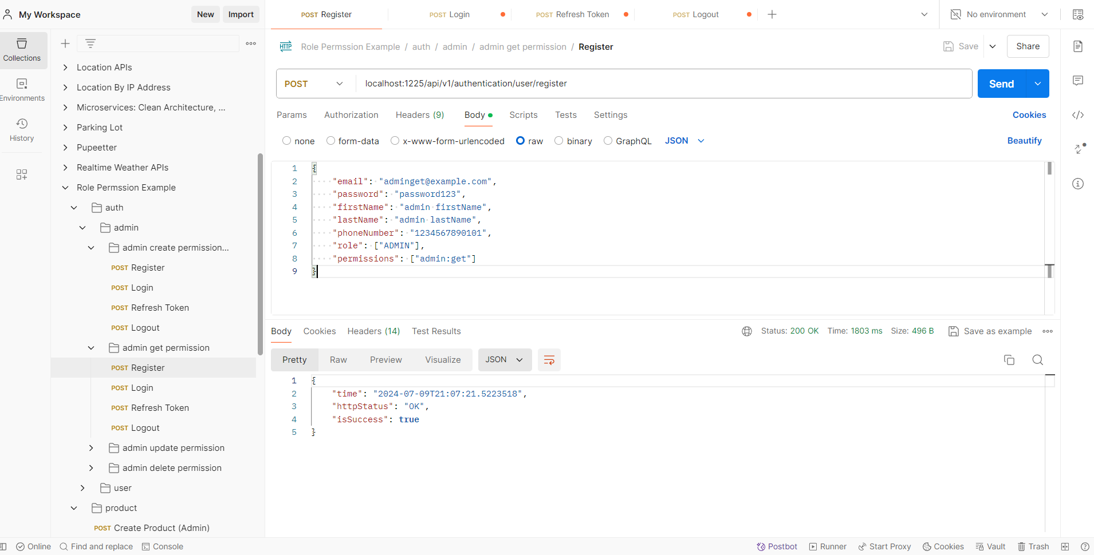This screenshot has width=1094, height=555.
Task: Open the Documentation icon in right sidebar
Action: coord(1078,46)
